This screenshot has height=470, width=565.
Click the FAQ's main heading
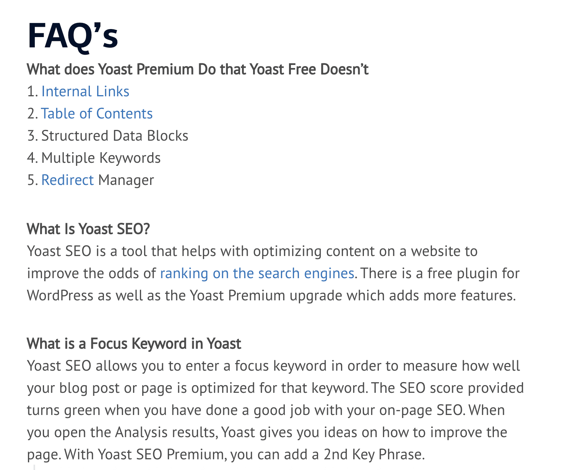pyautogui.click(x=73, y=36)
